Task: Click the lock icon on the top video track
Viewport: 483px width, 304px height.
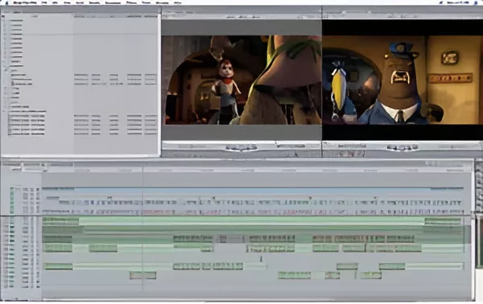Action: (x=31, y=190)
